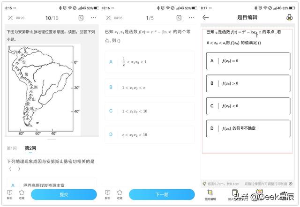Tap the 解析 icon beside the 下一题 button
Viewport: 300px width, 207px height.
108,194
